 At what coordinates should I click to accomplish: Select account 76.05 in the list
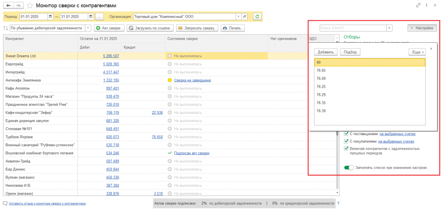pos(370,70)
